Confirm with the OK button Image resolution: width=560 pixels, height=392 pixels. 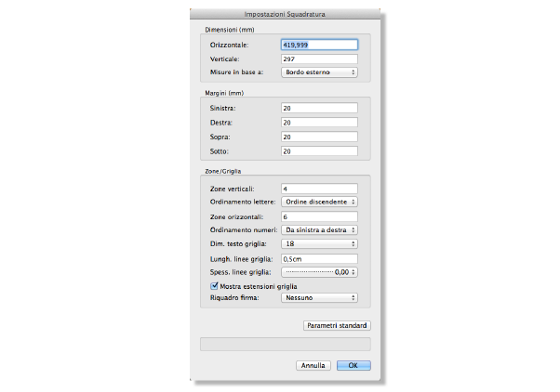pyautogui.click(x=353, y=365)
